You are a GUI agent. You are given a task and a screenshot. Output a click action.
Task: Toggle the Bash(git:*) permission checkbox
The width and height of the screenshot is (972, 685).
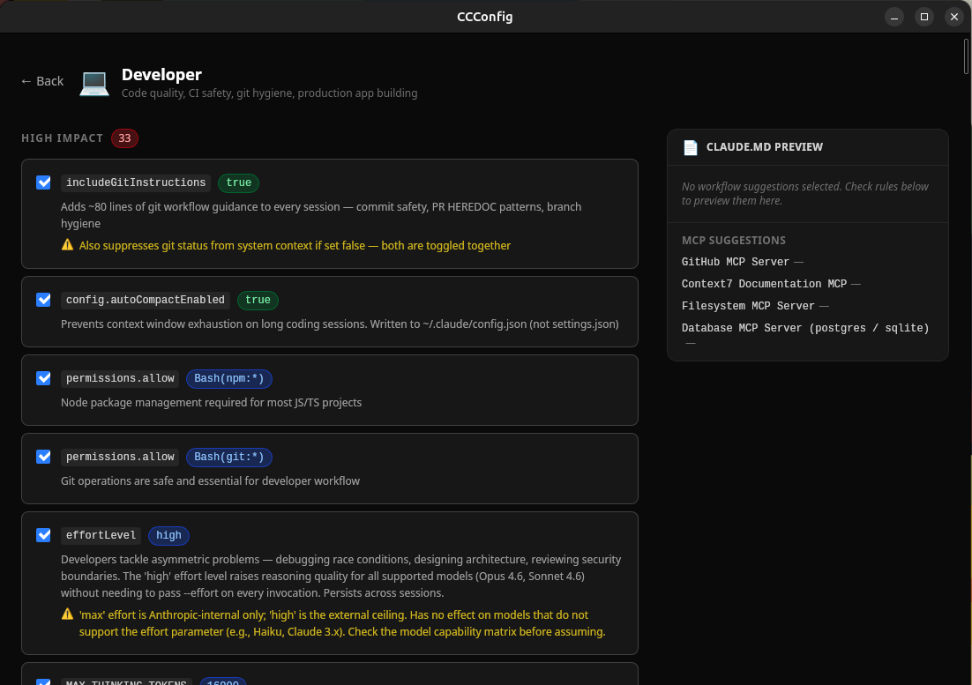click(x=43, y=457)
